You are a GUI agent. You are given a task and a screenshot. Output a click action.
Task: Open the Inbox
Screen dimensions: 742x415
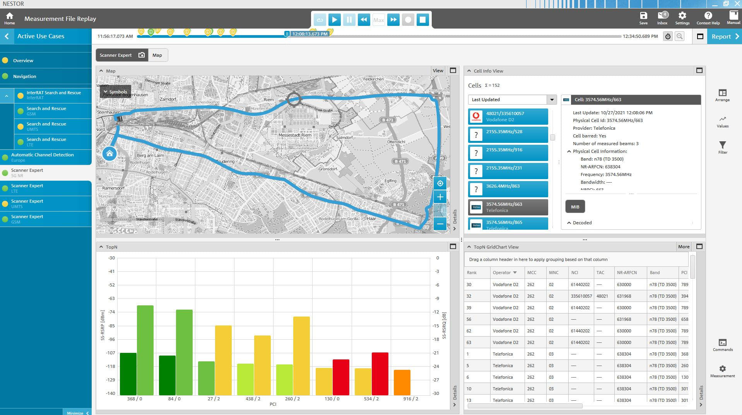(x=662, y=18)
